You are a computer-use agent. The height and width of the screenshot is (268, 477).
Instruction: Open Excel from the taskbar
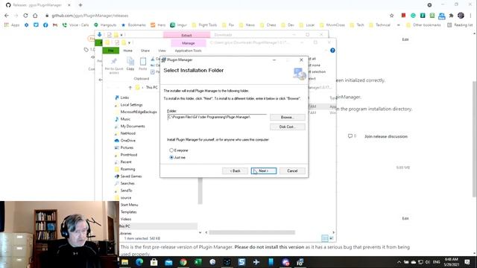[198, 262]
